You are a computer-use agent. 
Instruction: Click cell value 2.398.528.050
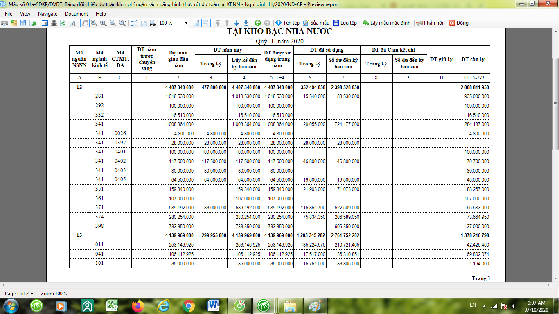point(345,87)
